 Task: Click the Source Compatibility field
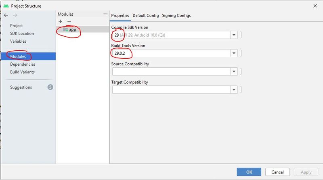tap(171, 72)
